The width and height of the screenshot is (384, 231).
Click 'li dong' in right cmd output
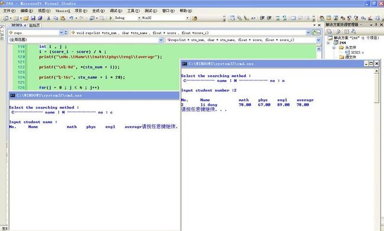[209, 105]
